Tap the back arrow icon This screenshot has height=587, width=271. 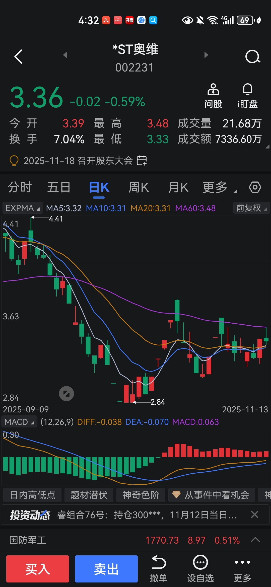click(x=18, y=56)
